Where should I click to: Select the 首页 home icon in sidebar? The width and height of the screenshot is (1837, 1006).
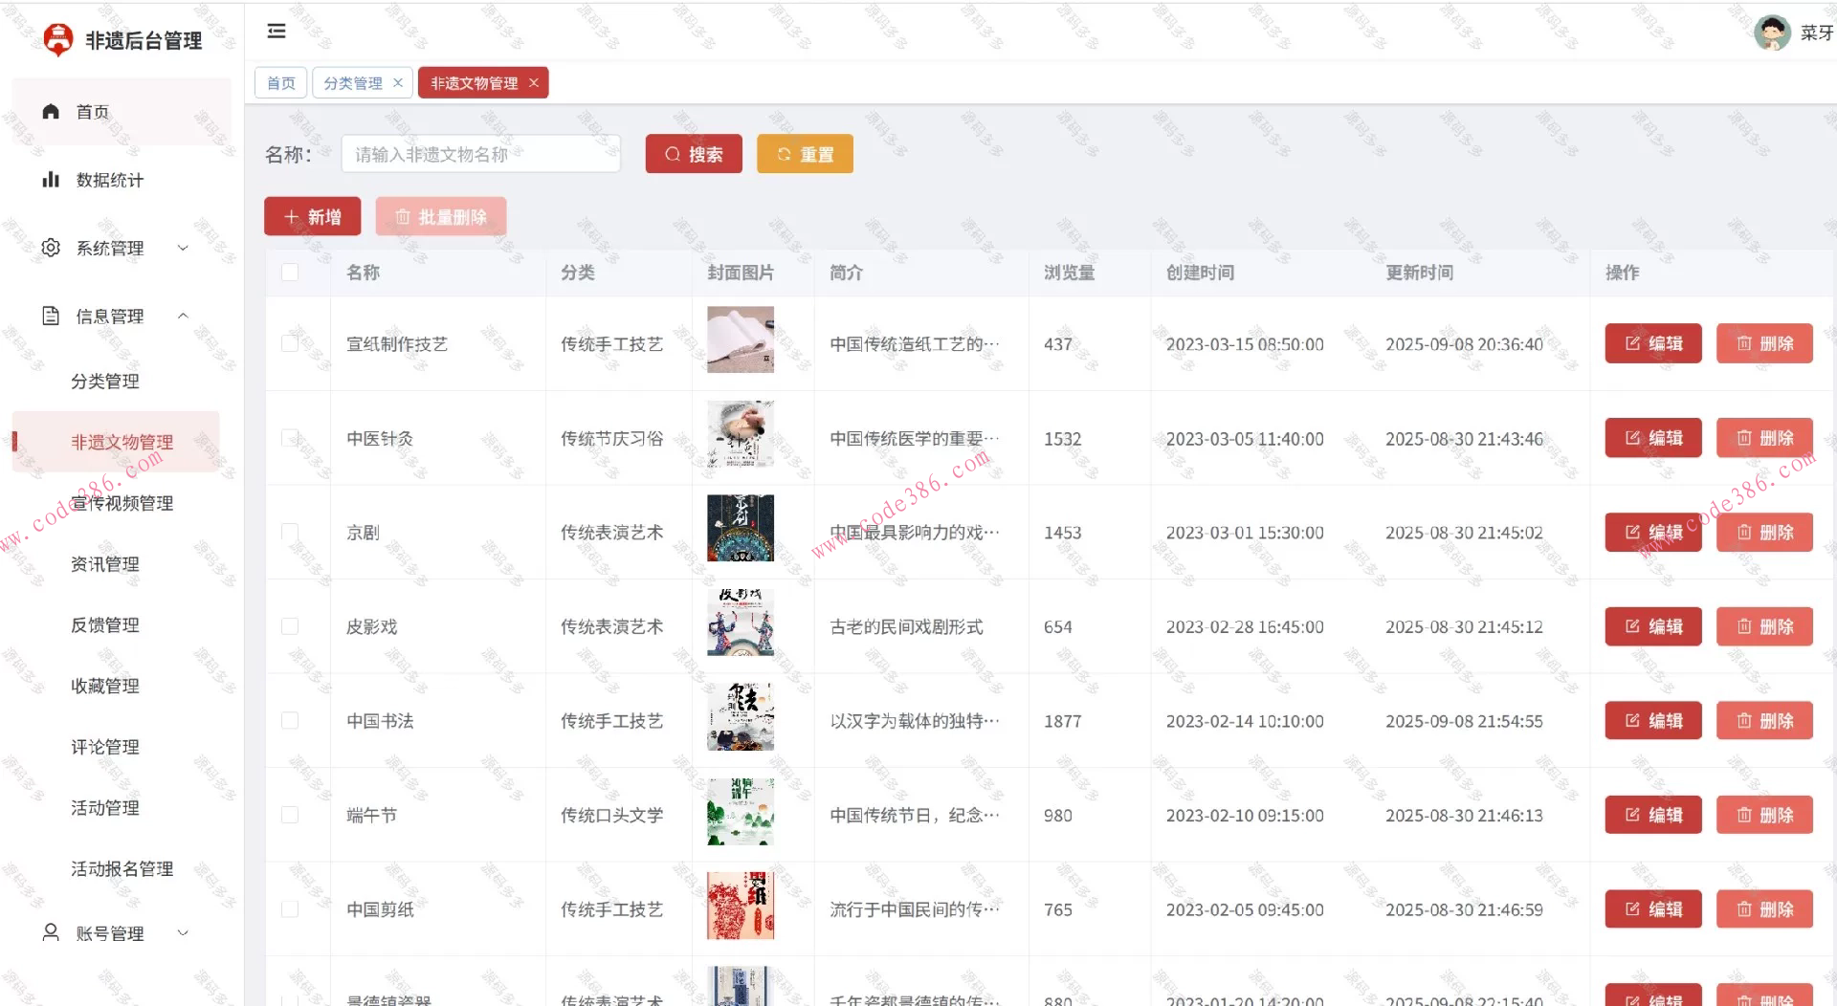(x=51, y=111)
